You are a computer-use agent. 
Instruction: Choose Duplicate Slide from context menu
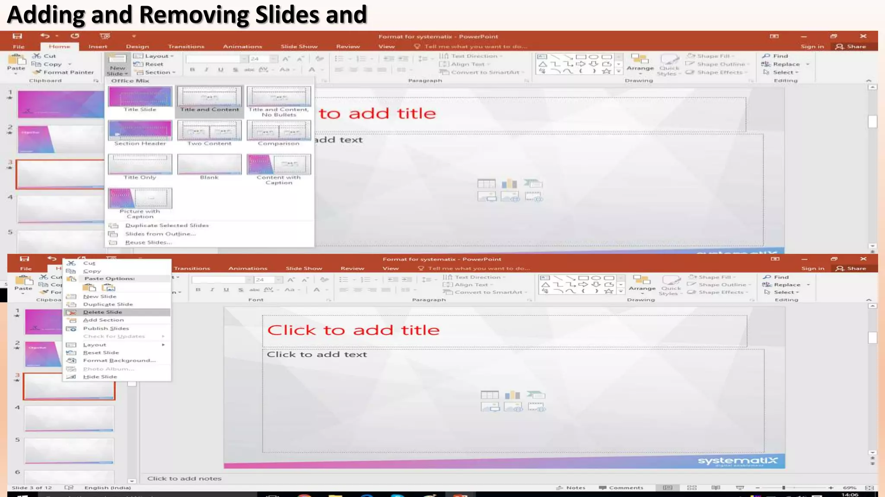[118, 304]
